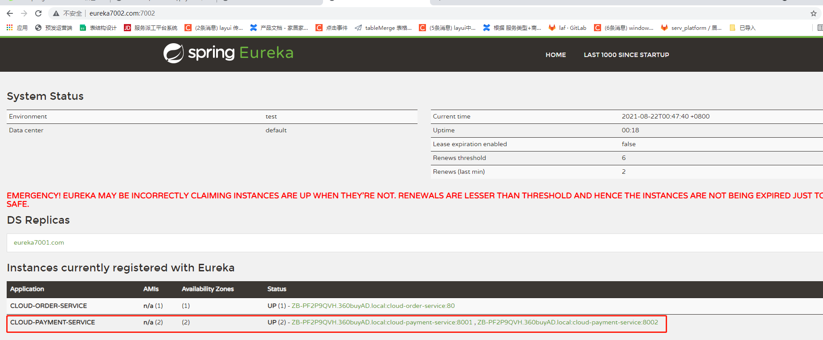Screen dimensions: 823x340
Task: Open the 已导入 bookmarks folder
Action: click(x=742, y=28)
